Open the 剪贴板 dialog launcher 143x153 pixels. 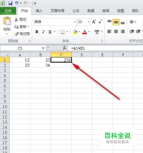pos(29,41)
